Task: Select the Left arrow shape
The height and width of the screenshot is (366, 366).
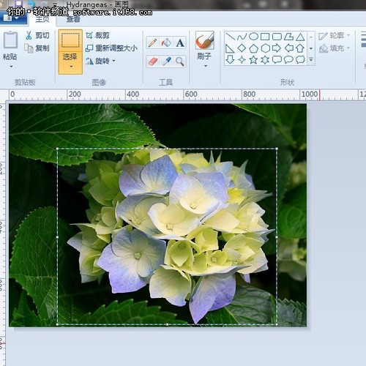Action: pos(289,48)
